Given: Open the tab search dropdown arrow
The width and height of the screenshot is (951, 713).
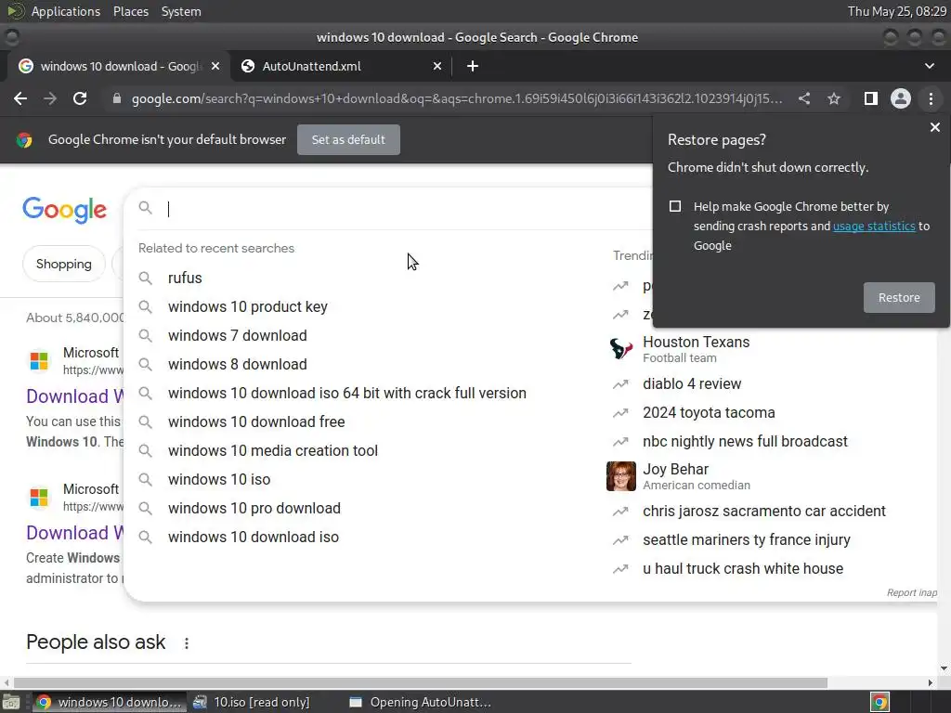Looking at the screenshot, I should (930, 66).
